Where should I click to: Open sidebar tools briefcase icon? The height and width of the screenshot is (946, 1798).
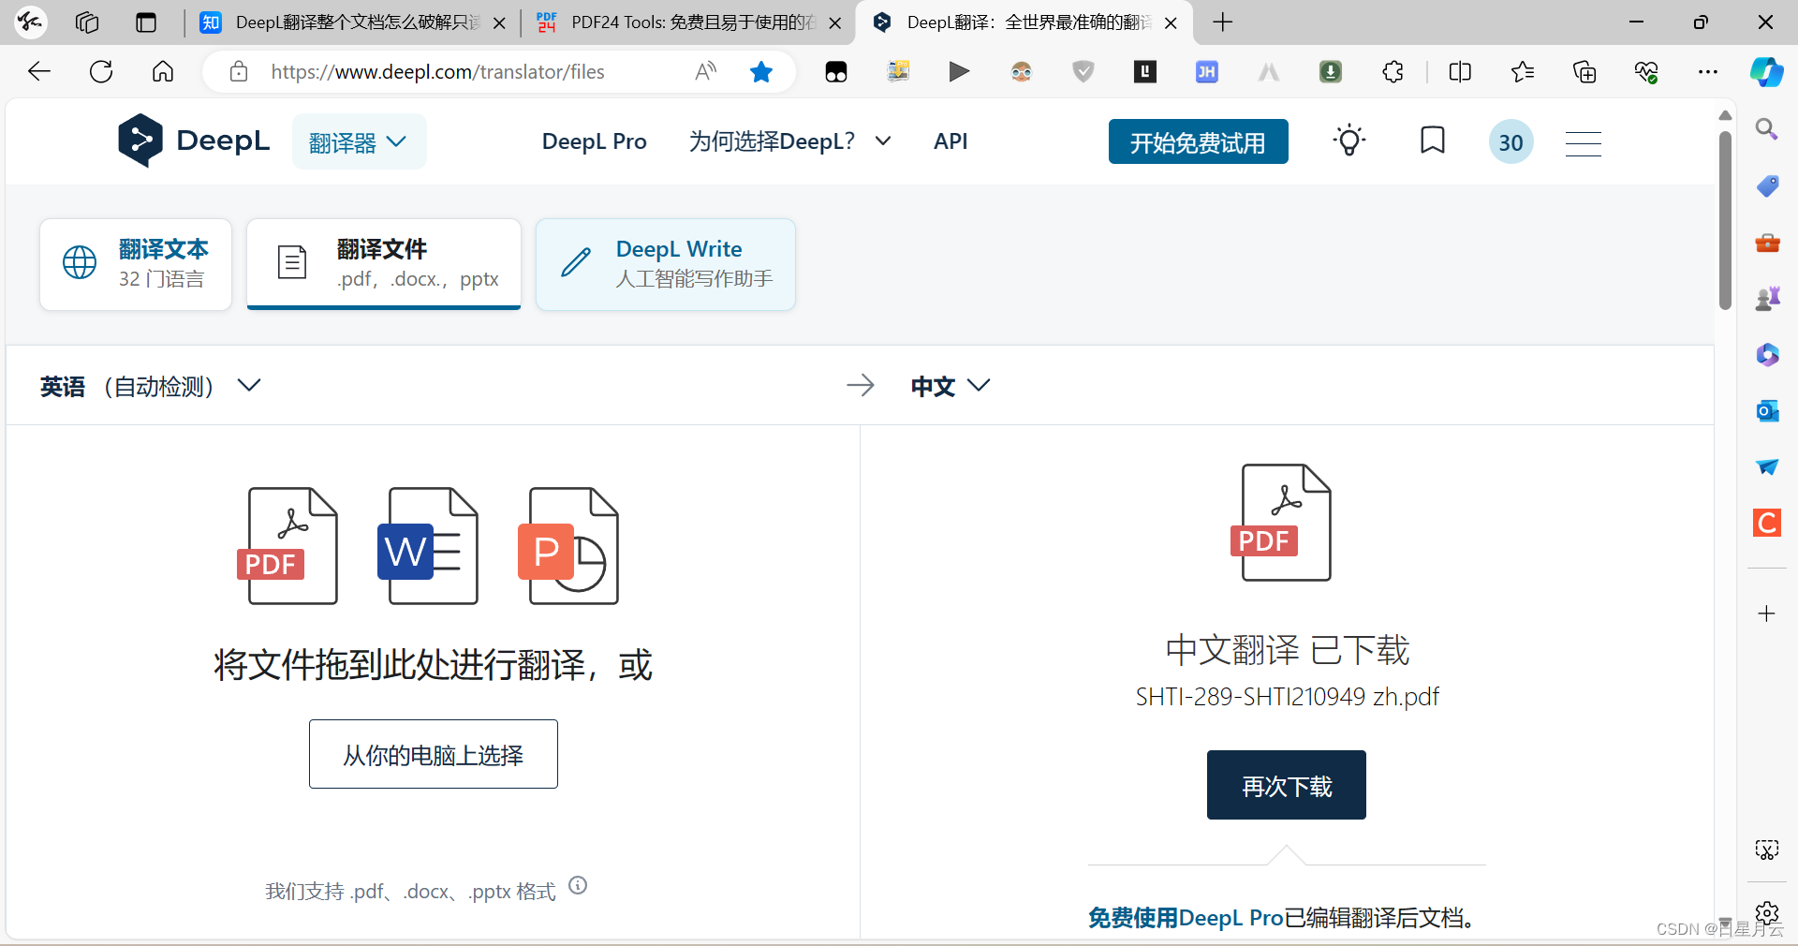tap(1767, 243)
